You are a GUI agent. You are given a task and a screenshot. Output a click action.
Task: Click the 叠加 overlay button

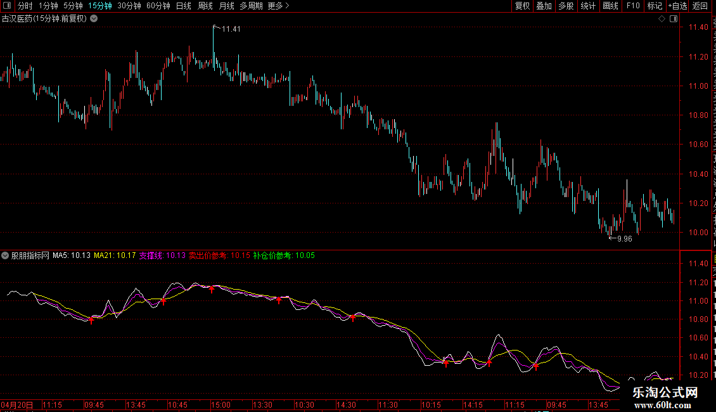point(544,6)
